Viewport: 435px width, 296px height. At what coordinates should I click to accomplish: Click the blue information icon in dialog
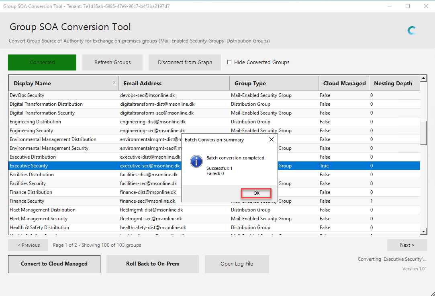pos(196,161)
